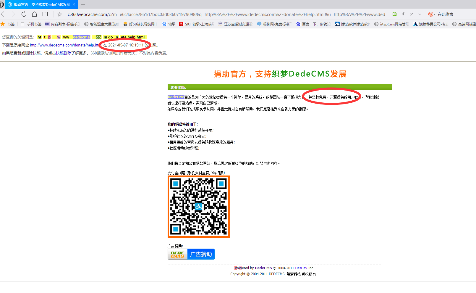Open the iAspCms网站管理 bookmark

pos(391,24)
